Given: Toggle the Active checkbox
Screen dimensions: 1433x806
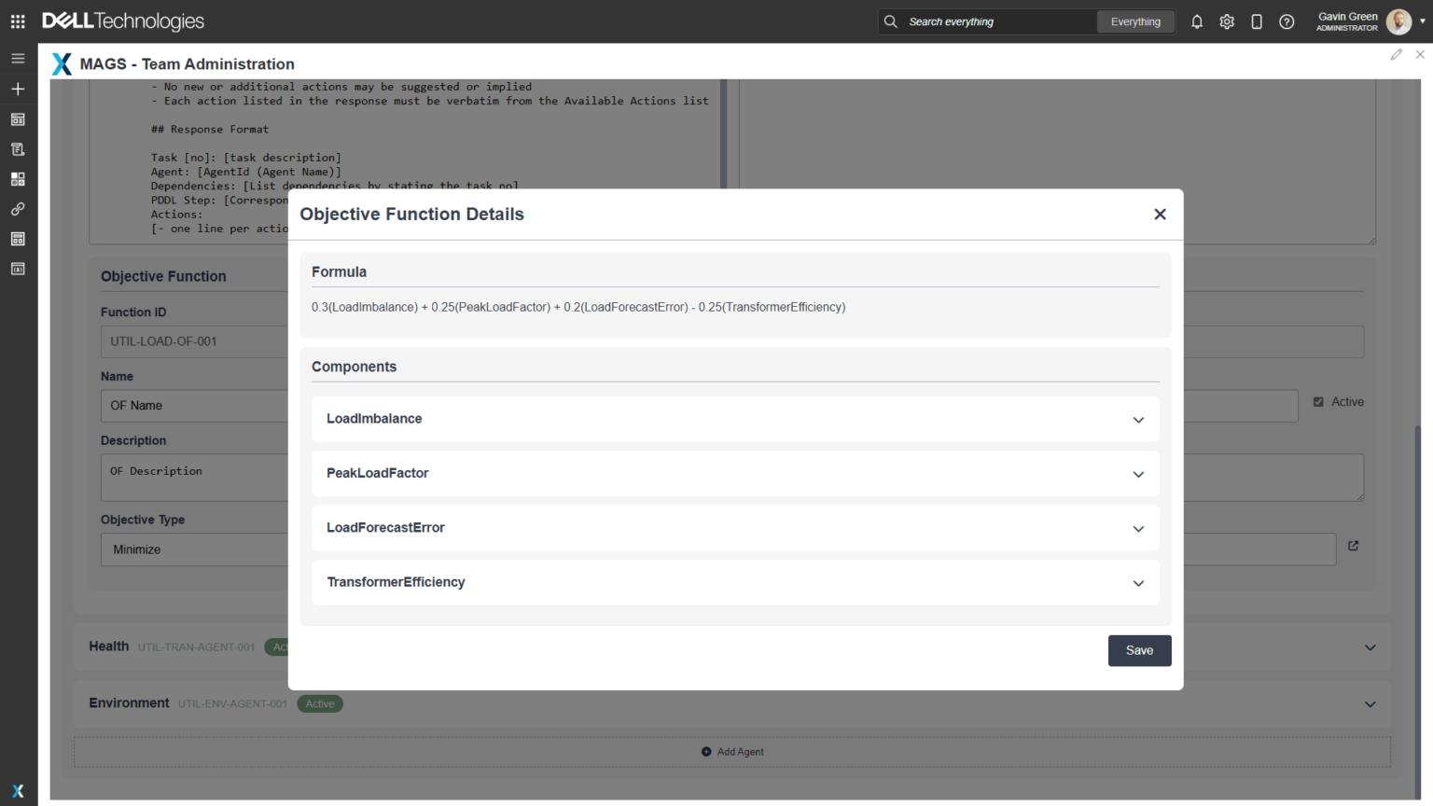Looking at the screenshot, I should [1318, 402].
